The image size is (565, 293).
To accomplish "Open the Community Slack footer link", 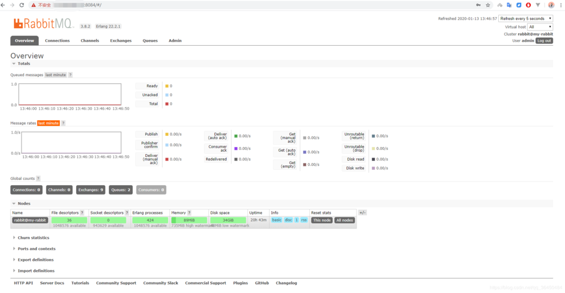I will click(160, 283).
